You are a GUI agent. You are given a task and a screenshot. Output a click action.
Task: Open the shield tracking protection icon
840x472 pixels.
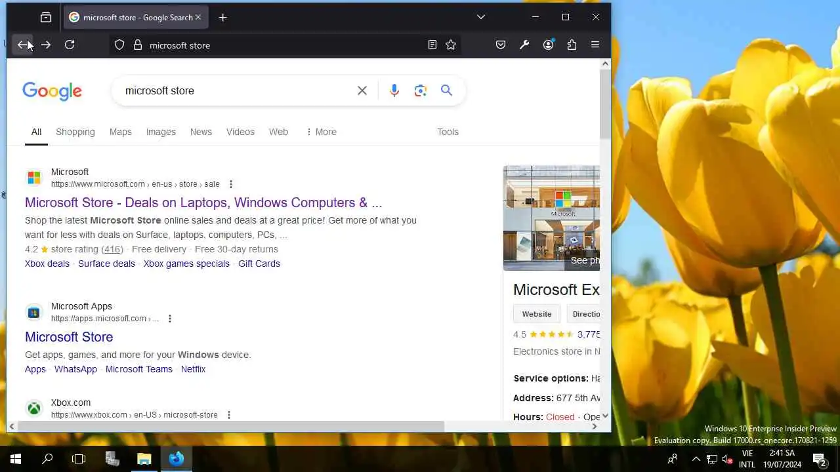(x=119, y=45)
